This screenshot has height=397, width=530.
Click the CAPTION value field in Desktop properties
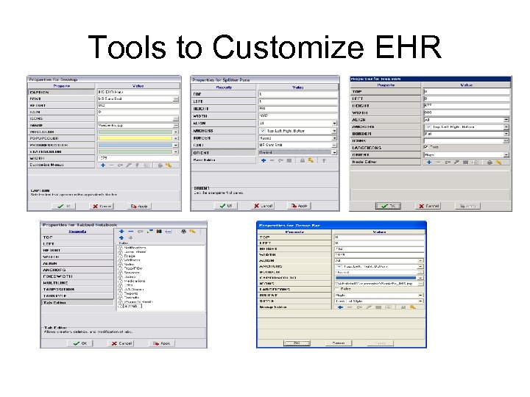[138, 92]
